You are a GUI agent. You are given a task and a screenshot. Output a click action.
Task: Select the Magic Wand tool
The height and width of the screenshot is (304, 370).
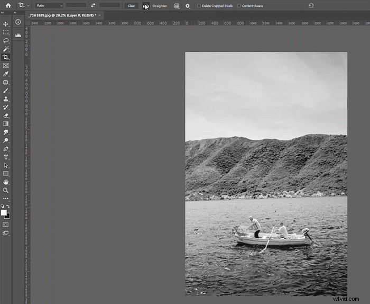tap(6, 49)
